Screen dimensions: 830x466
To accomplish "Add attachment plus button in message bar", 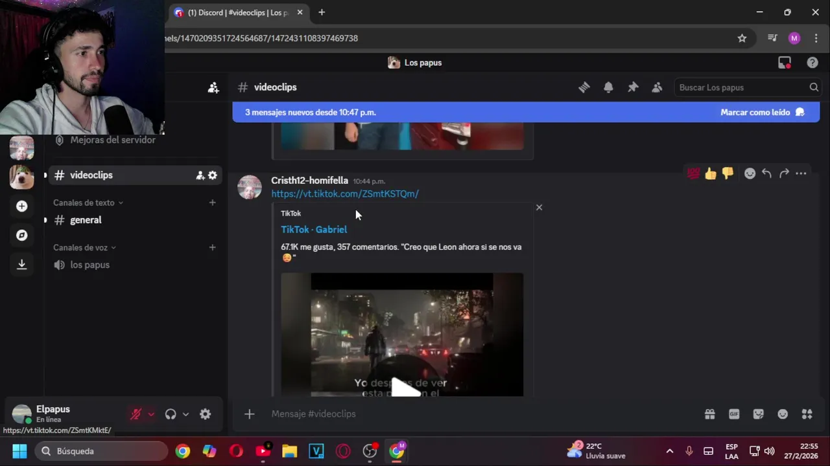I will 249,414.
